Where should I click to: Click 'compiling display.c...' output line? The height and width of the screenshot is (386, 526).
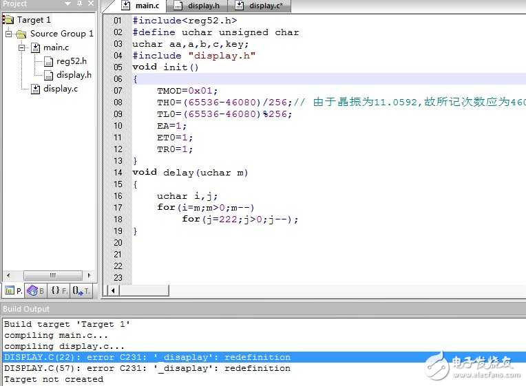pyautogui.click(x=64, y=346)
